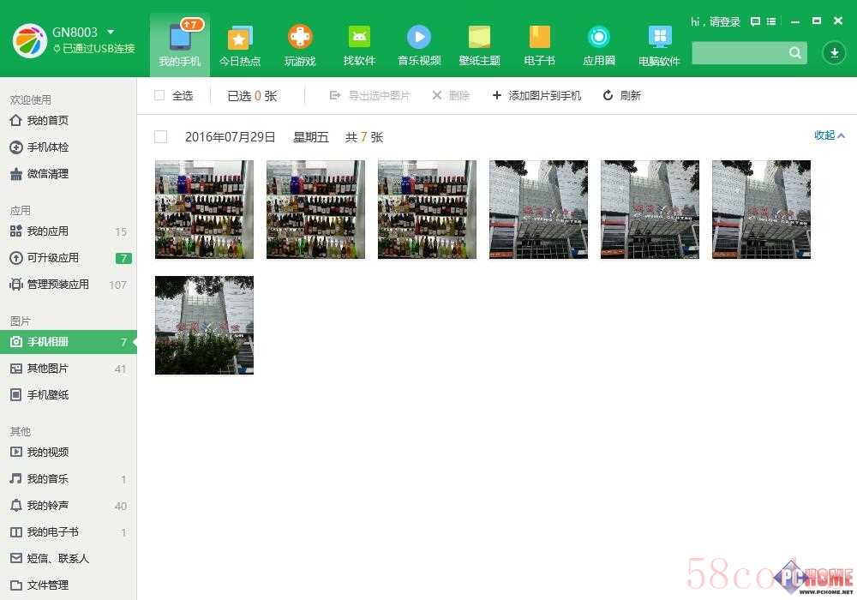Select the second wine shelf photo
The image size is (857, 600).
[x=316, y=209]
